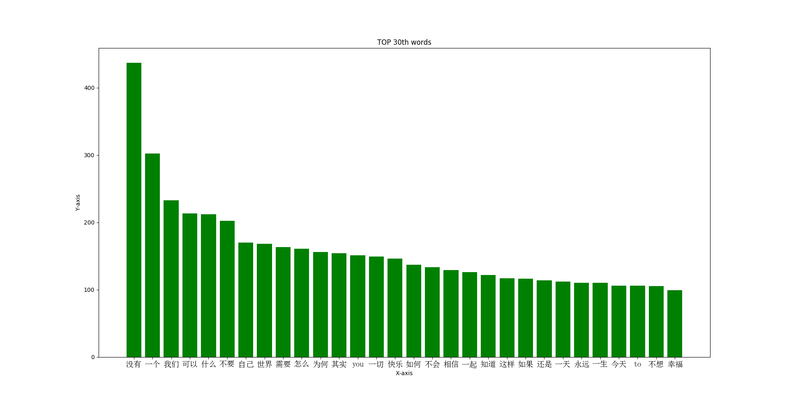Viewport: 789px width, 401px height.
Task: Click the x-axis label '相信'
Action: click(x=451, y=364)
